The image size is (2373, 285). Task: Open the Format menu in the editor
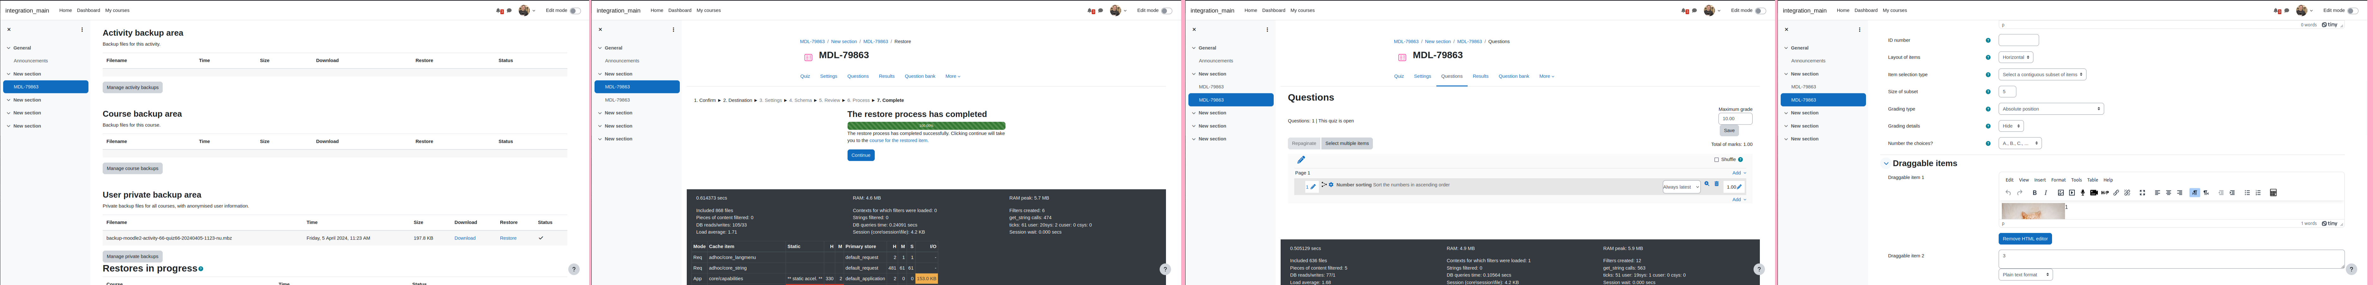click(2058, 180)
